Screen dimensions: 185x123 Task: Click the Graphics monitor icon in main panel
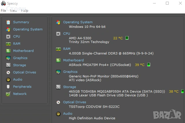(58, 72)
